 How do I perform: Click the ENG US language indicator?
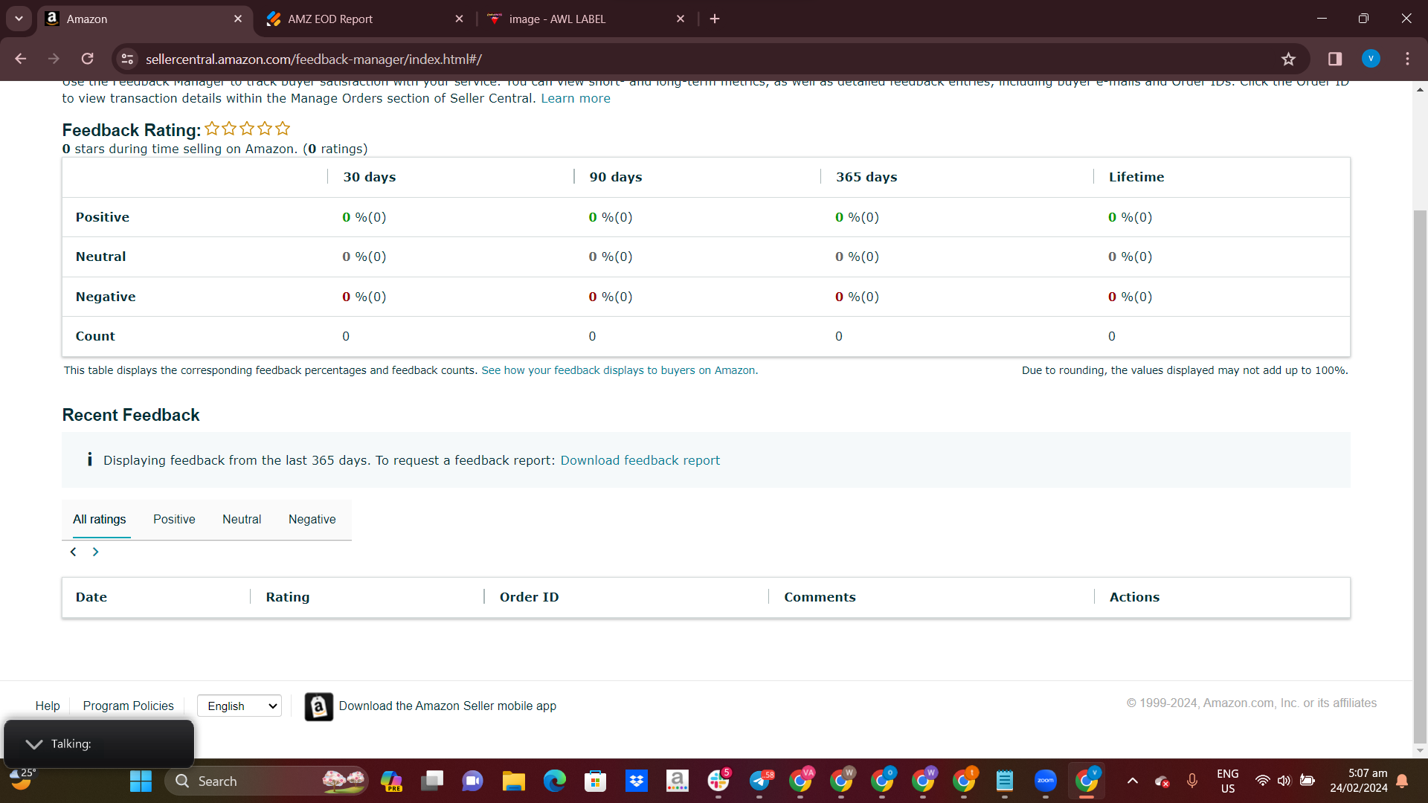1228,781
